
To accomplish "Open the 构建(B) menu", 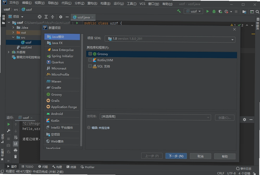I will tap(106, 3).
